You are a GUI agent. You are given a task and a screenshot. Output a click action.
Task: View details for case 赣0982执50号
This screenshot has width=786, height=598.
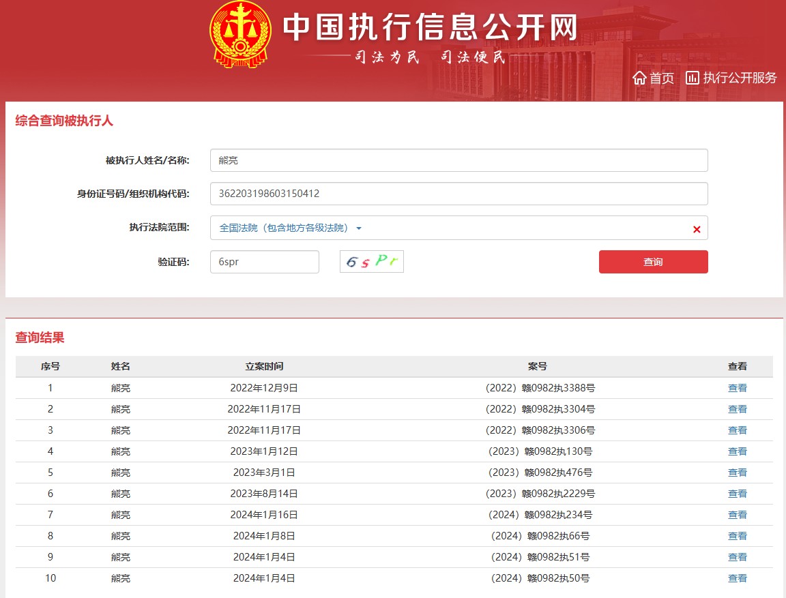pos(737,578)
